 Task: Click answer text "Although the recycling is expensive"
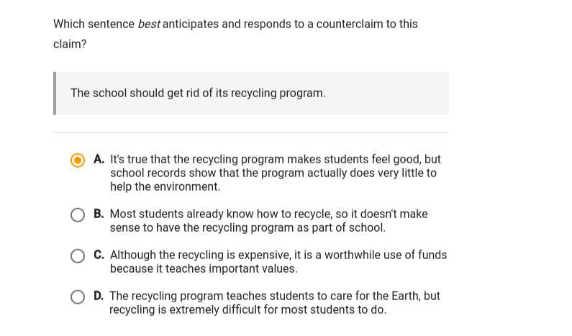(278, 262)
